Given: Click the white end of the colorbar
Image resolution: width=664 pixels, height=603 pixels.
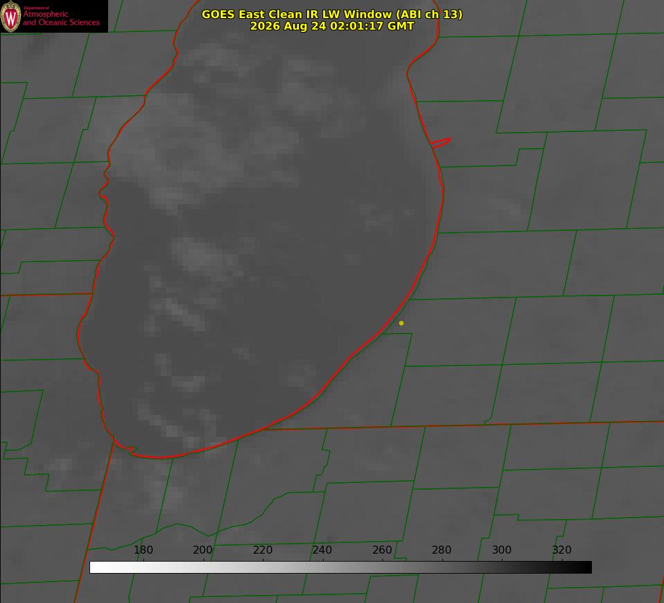Looking at the screenshot, I should 97,568.
